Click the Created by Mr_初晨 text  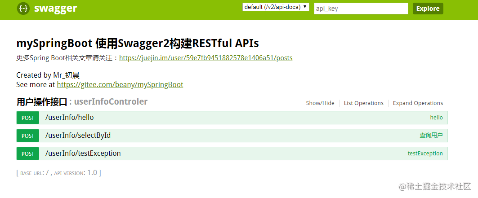coord(48,75)
